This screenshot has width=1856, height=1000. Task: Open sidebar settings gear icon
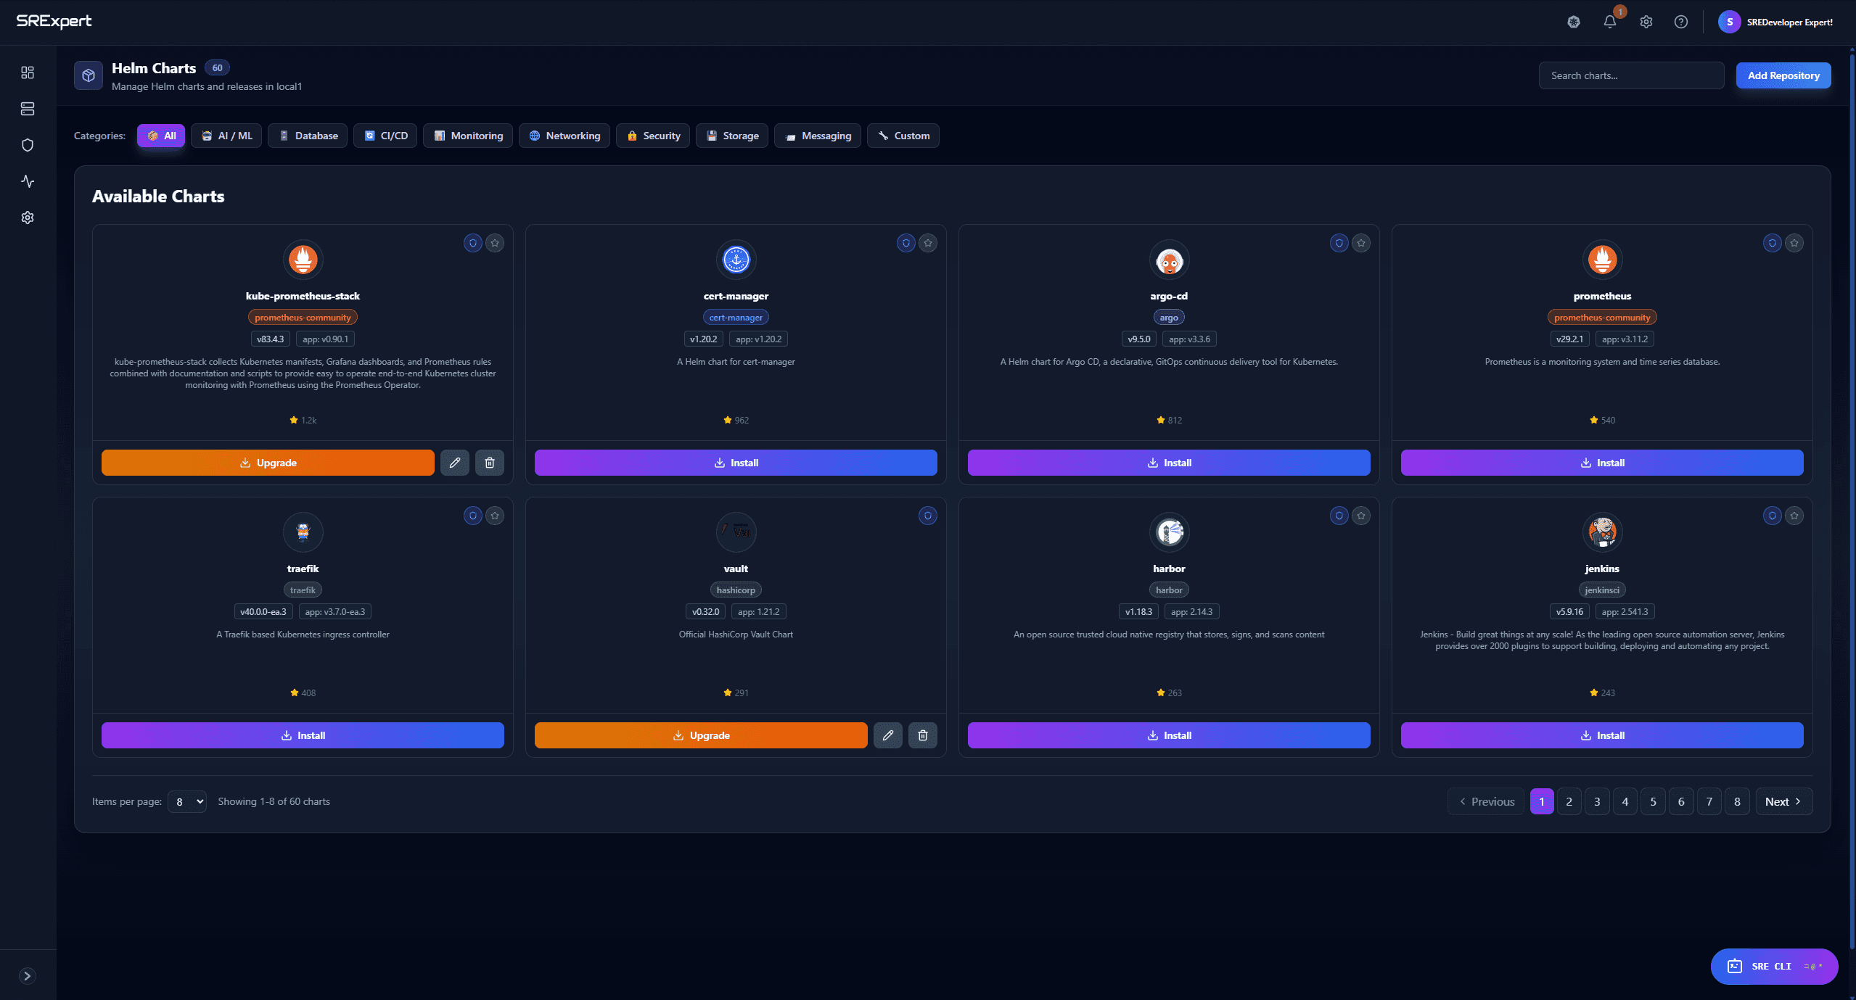(x=27, y=217)
